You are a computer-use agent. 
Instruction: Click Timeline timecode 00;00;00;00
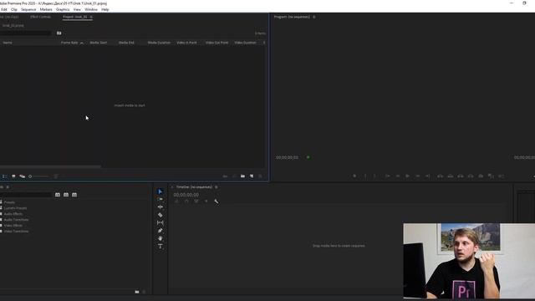click(186, 195)
